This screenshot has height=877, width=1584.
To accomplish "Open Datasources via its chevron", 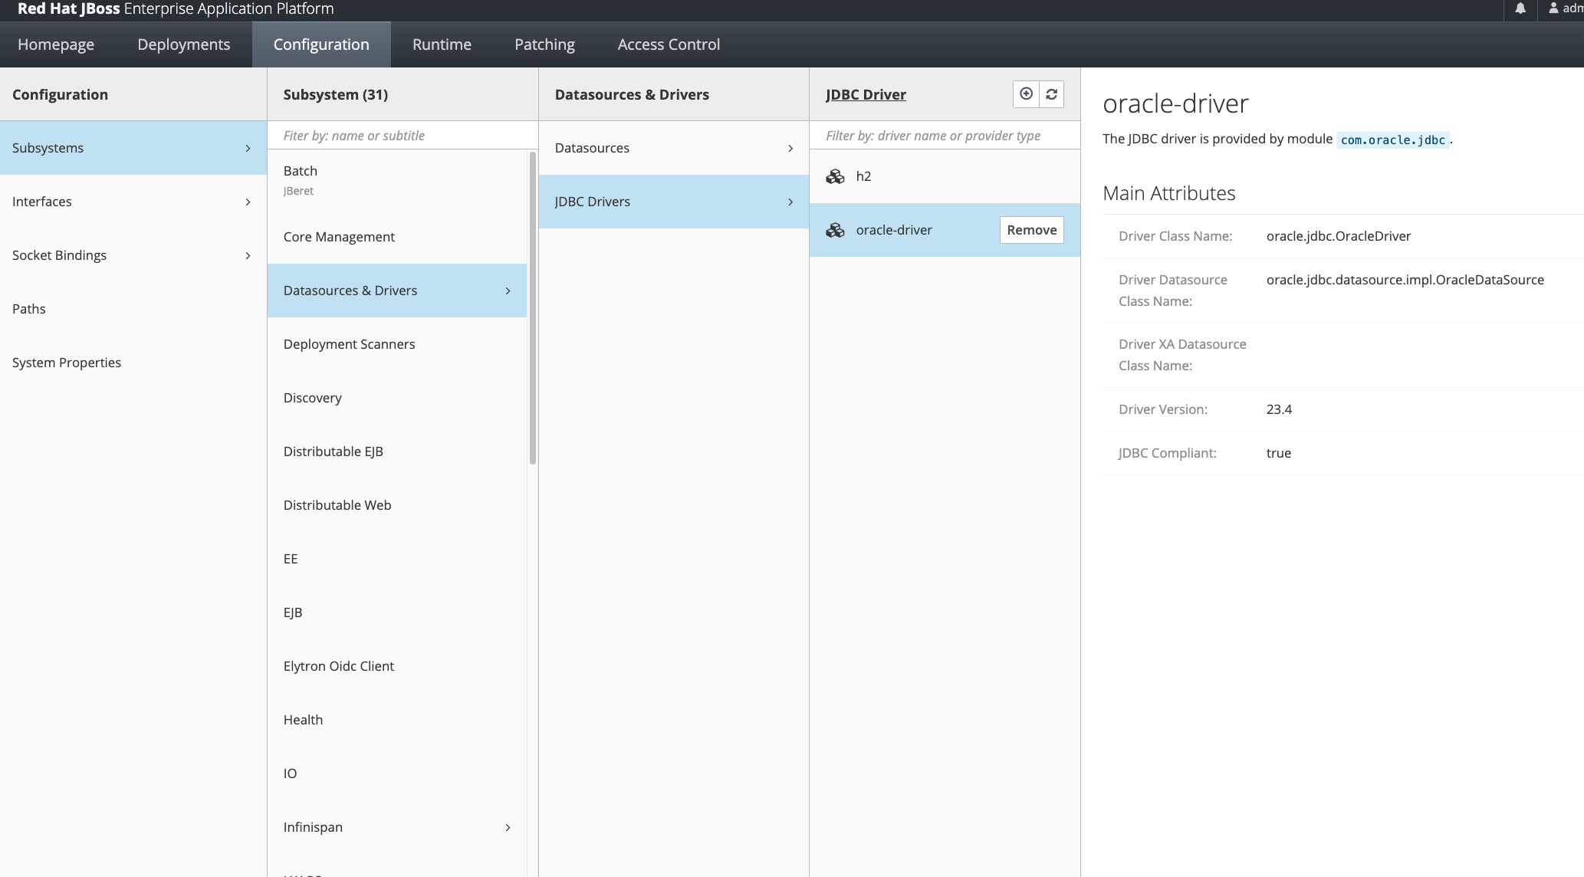I will pos(790,148).
